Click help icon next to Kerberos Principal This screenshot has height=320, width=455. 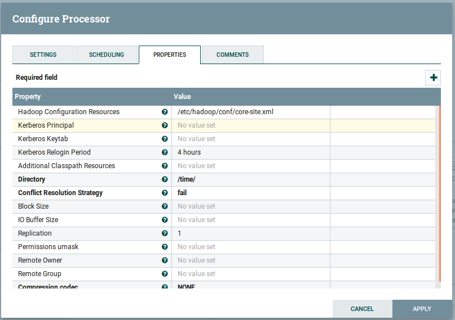[165, 125]
